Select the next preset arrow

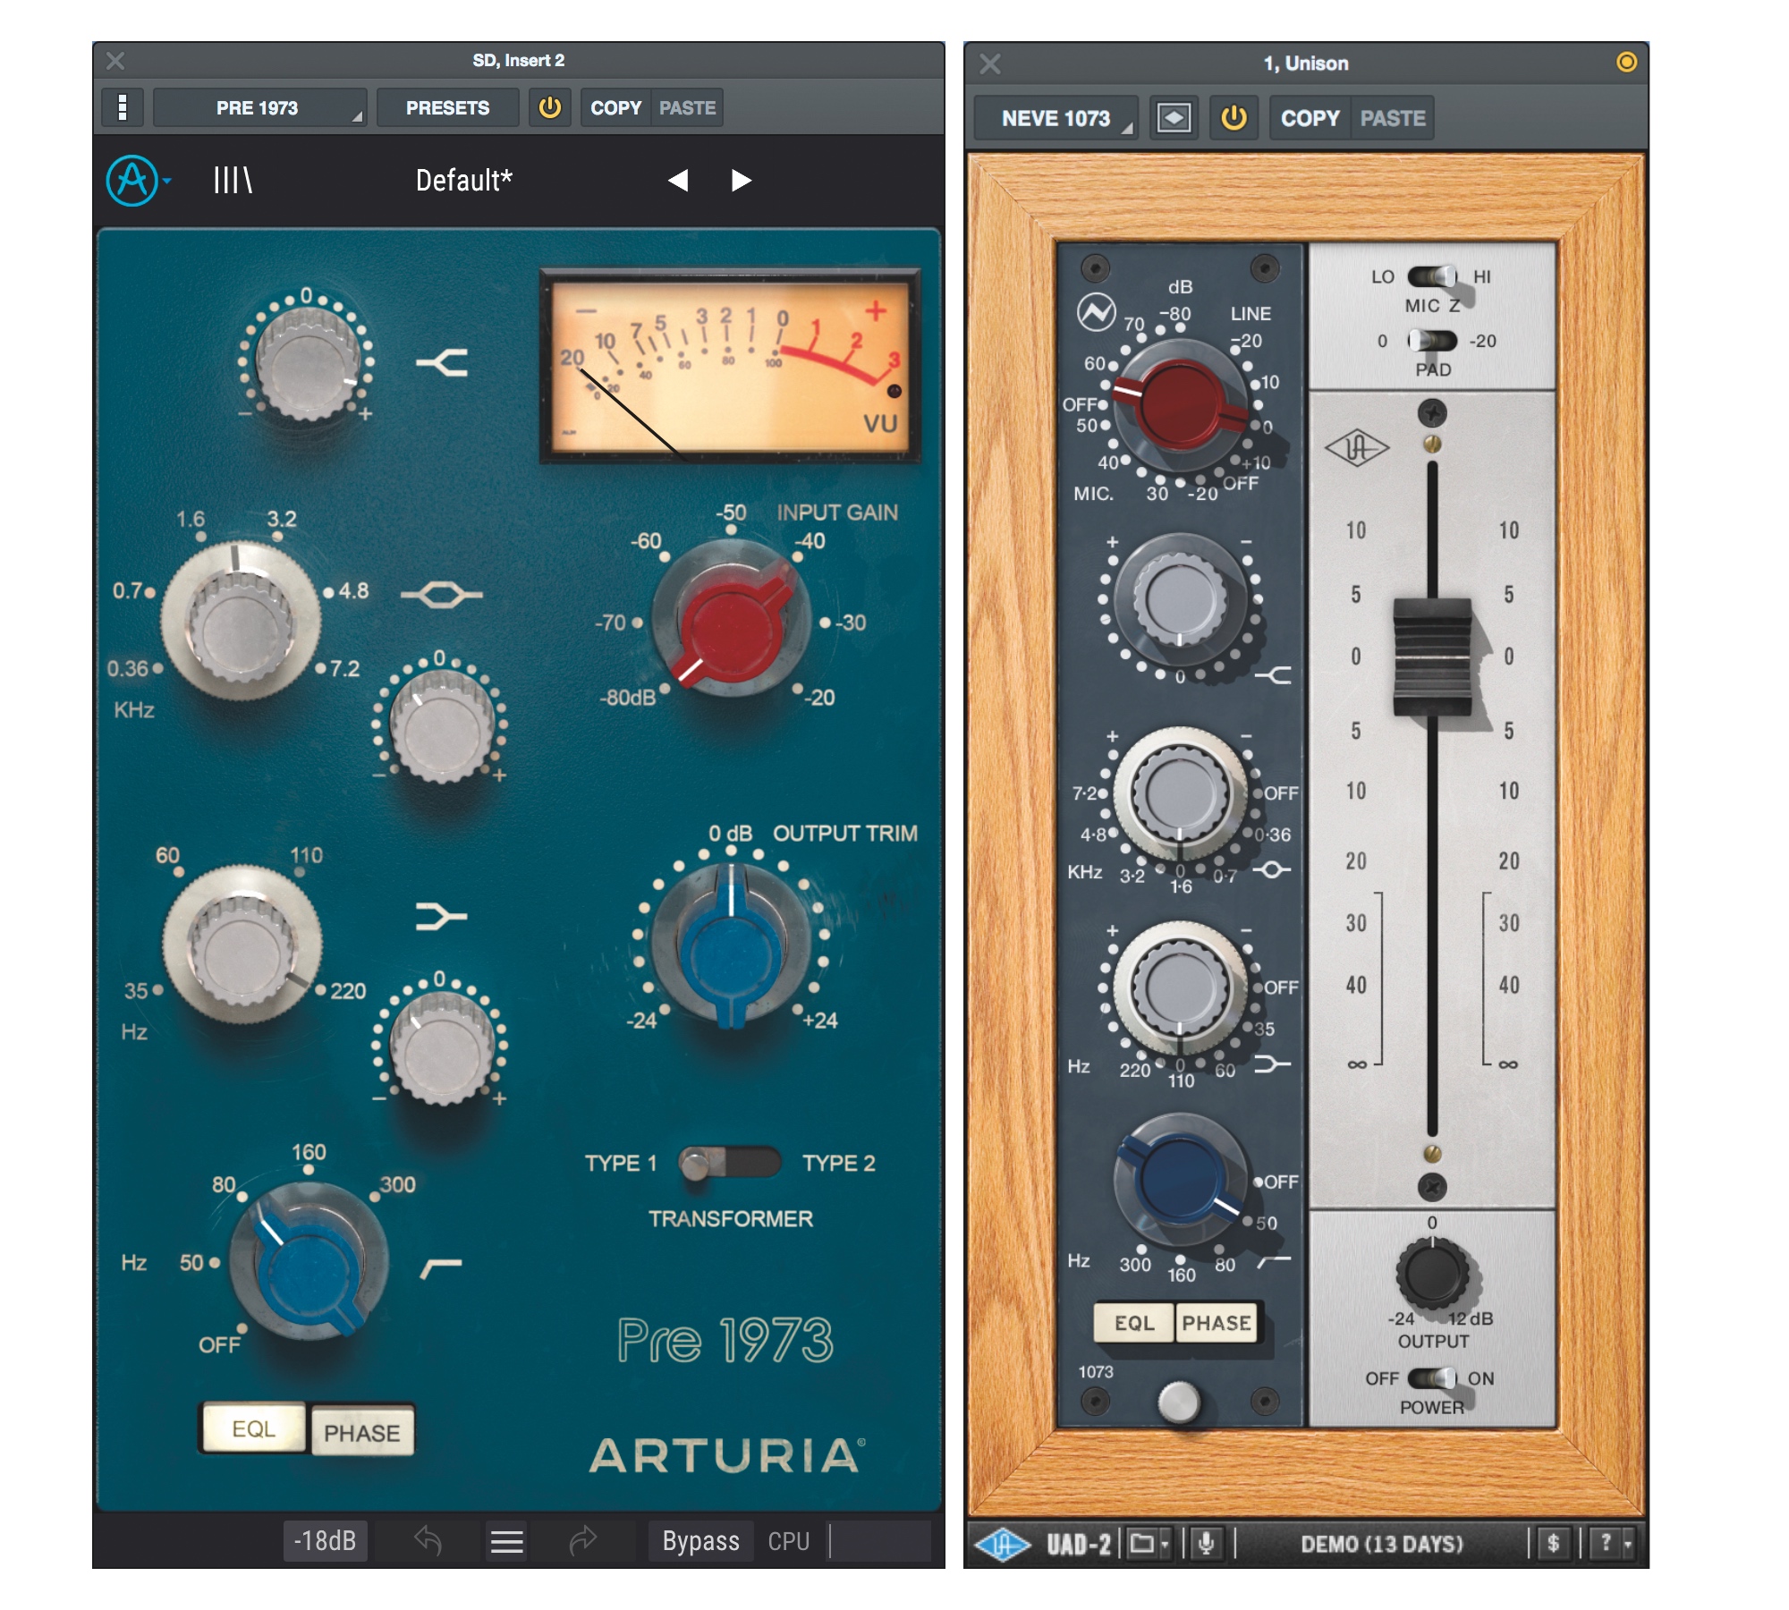pyautogui.click(x=741, y=181)
